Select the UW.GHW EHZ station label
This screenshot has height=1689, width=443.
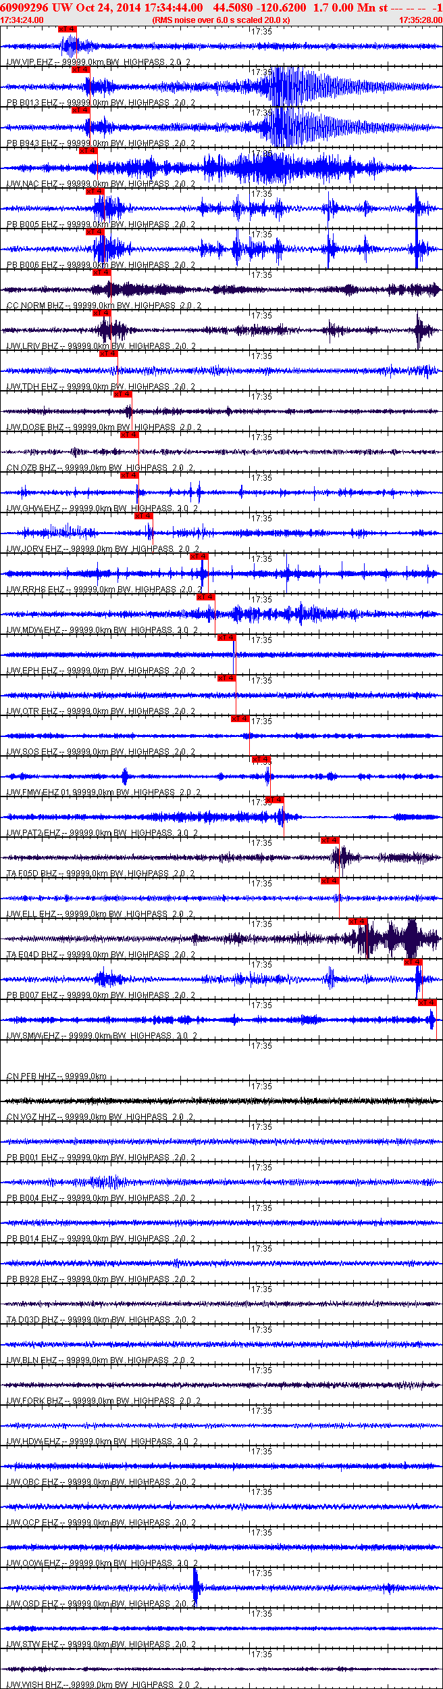[102, 508]
